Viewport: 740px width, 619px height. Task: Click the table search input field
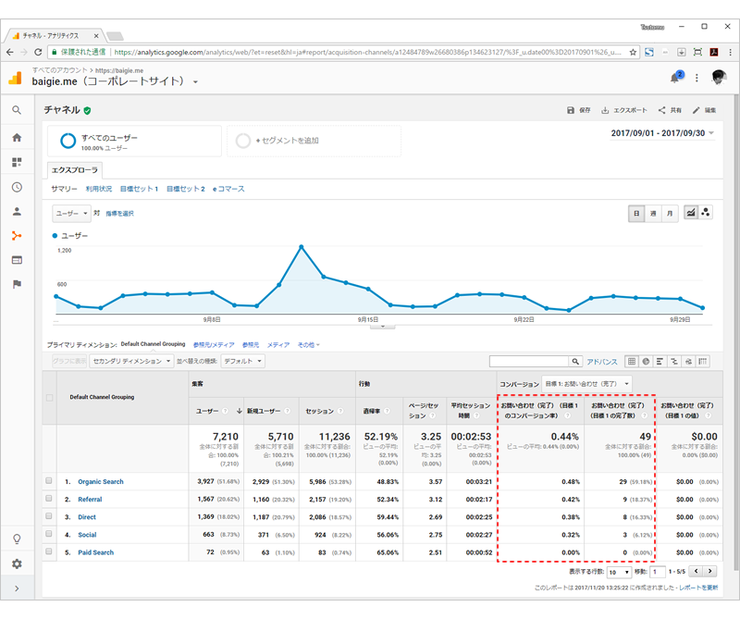pos(529,362)
